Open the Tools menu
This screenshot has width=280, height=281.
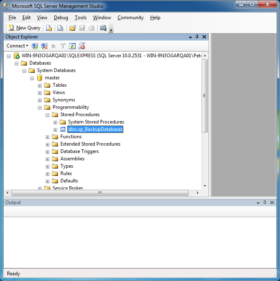coord(80,18)
